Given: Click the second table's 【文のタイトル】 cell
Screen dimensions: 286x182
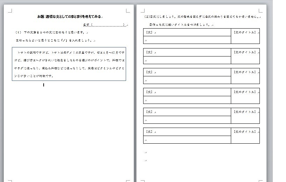Looking at the screenshot, I should 245,56.
